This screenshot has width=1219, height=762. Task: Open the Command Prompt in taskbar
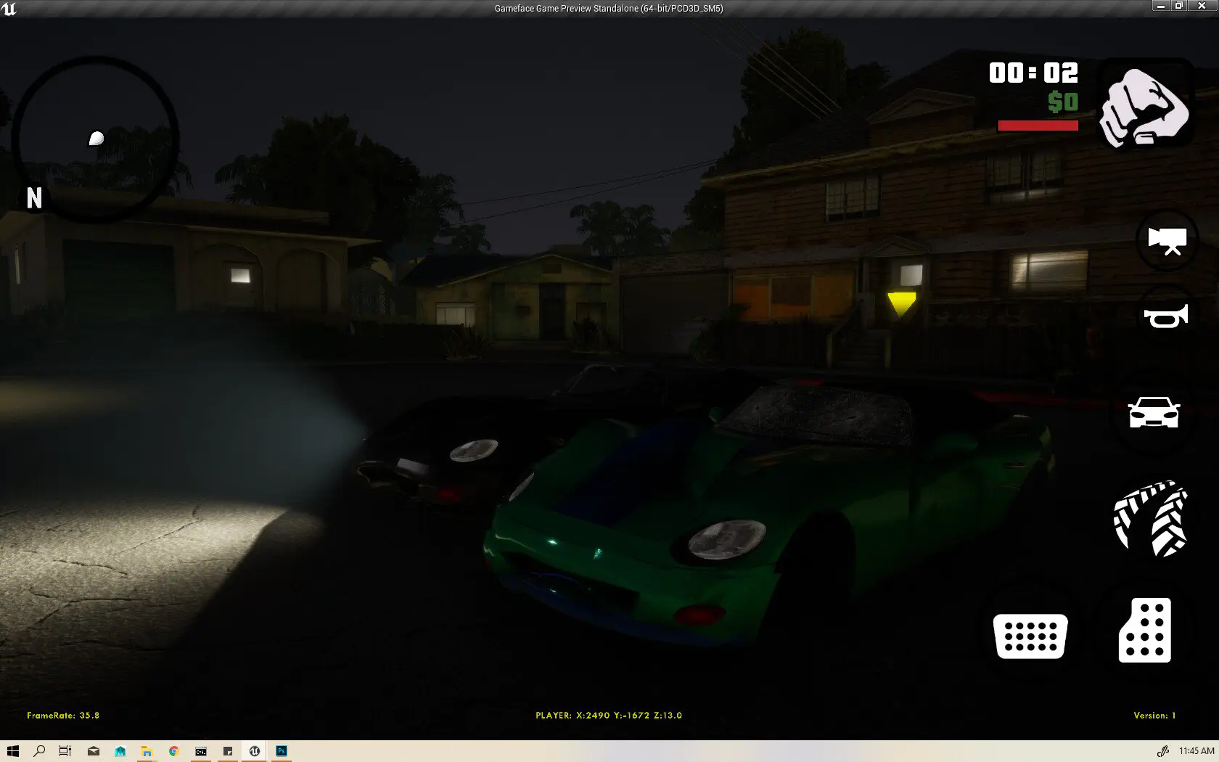[201, 751]
